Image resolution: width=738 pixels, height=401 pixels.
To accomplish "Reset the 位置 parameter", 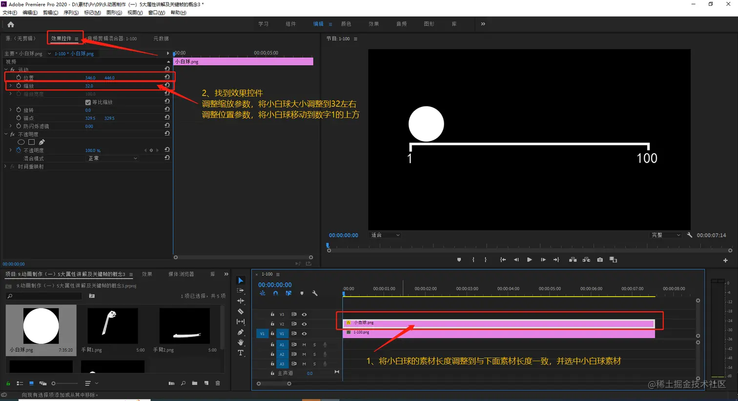I will (x=167, y=77).
